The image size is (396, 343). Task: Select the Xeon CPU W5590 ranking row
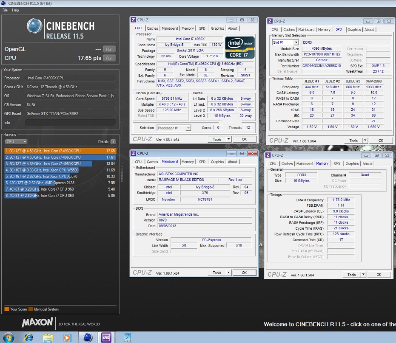coord(60,170)
